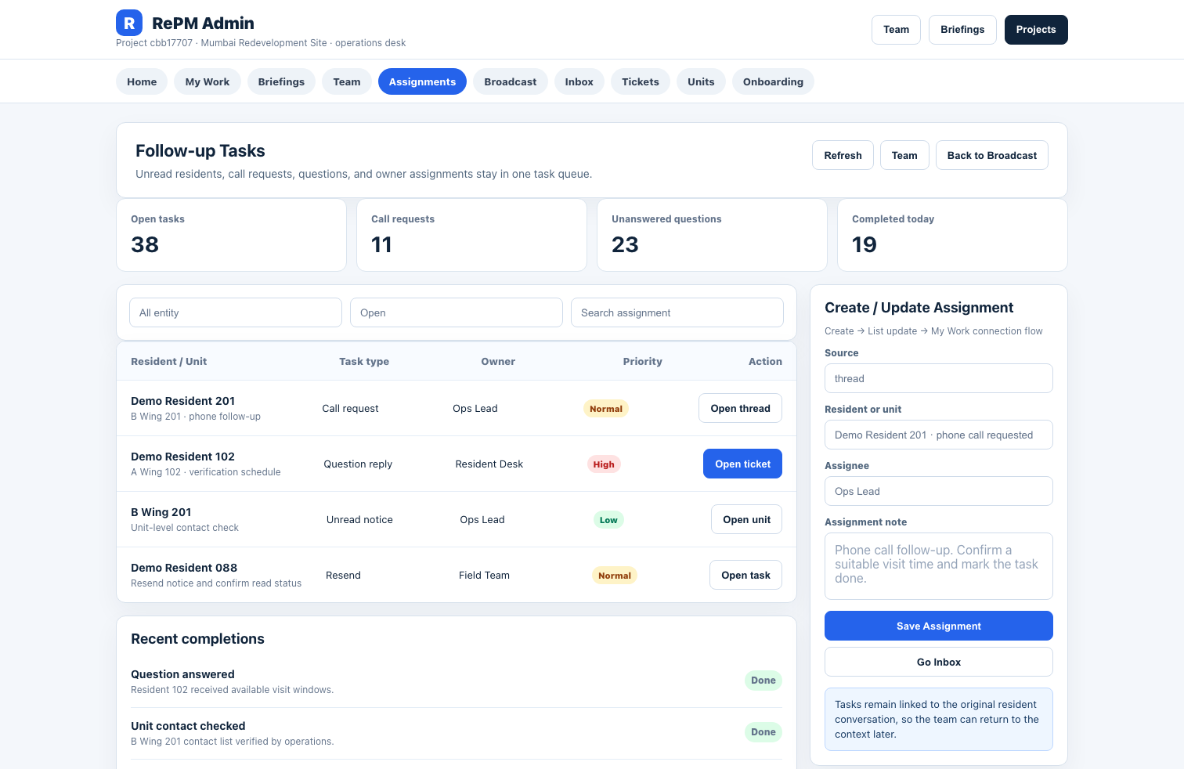Refresh the Follow-up Tasks queue

[x=843, y=155]
